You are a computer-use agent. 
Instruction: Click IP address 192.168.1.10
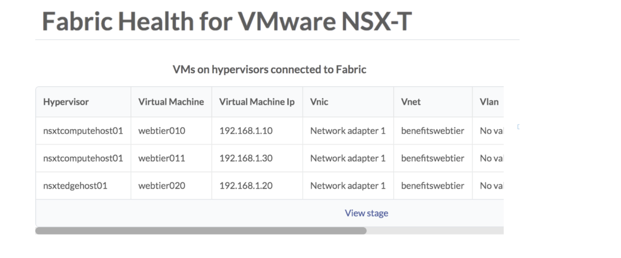coord(246,131)
